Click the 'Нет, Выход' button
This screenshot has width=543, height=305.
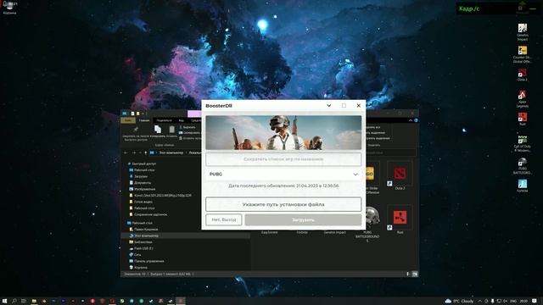[224, 219]
